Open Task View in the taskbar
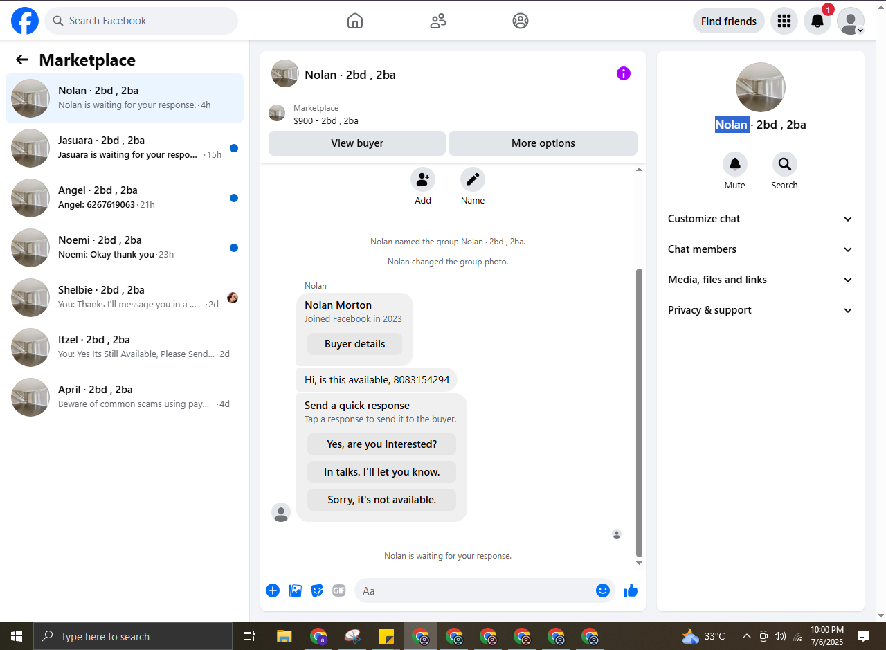The image size is (886, 650). click(249, 636)
